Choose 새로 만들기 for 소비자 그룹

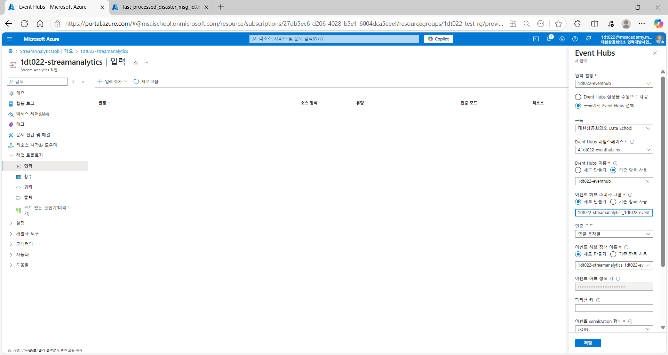tap(578, 202)
